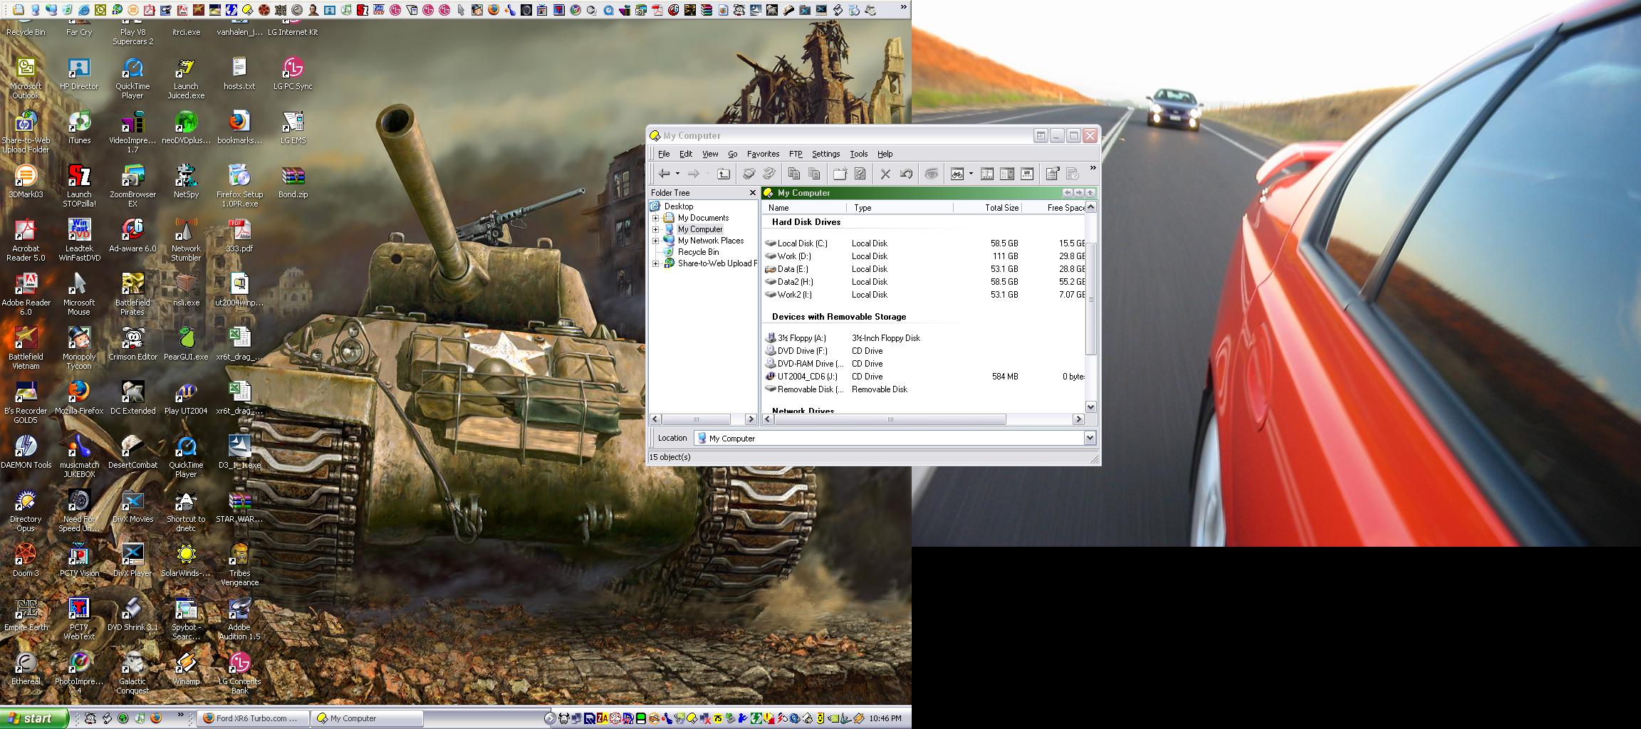Image resolution: width=1641 pixels, height=729 pixels.
Task: Select the DAEMON Tools desktop icon
Action: coord(26,452)
